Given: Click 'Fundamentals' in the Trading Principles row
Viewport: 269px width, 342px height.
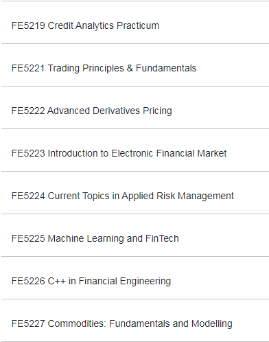Looking at the screenshot, I should tap(166, 68).
